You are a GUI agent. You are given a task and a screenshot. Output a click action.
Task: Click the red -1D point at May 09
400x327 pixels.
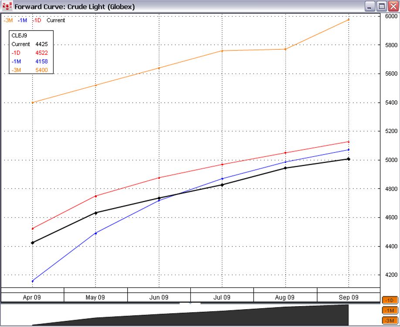point(96,196)
